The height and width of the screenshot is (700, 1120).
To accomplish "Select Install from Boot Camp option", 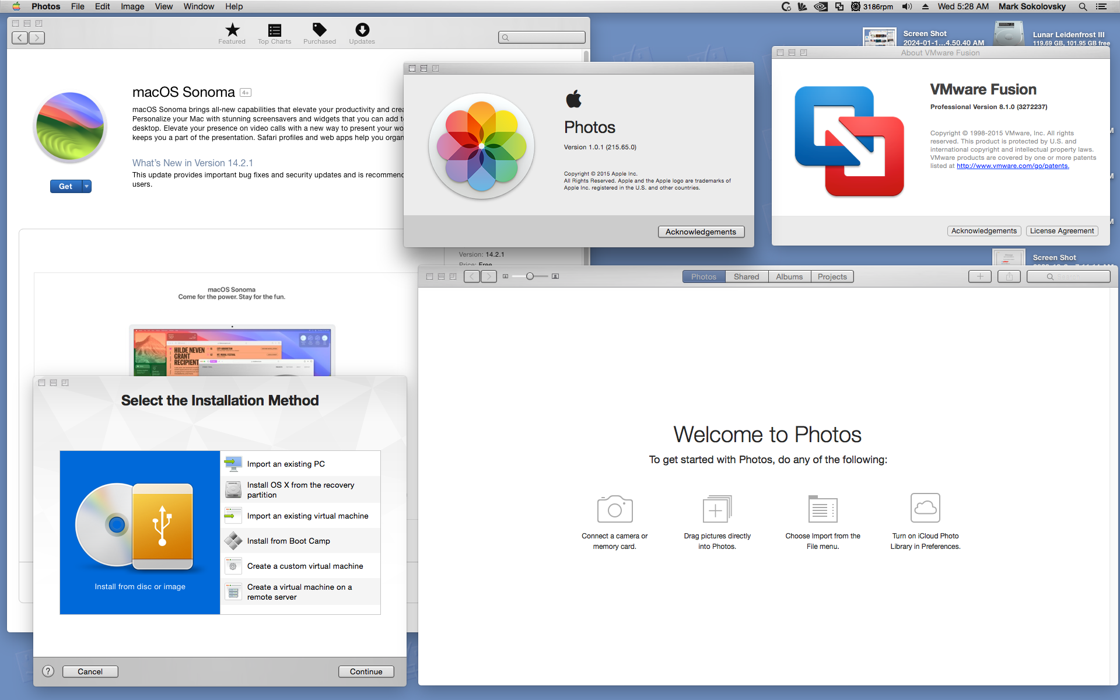I will pos(288,541).
